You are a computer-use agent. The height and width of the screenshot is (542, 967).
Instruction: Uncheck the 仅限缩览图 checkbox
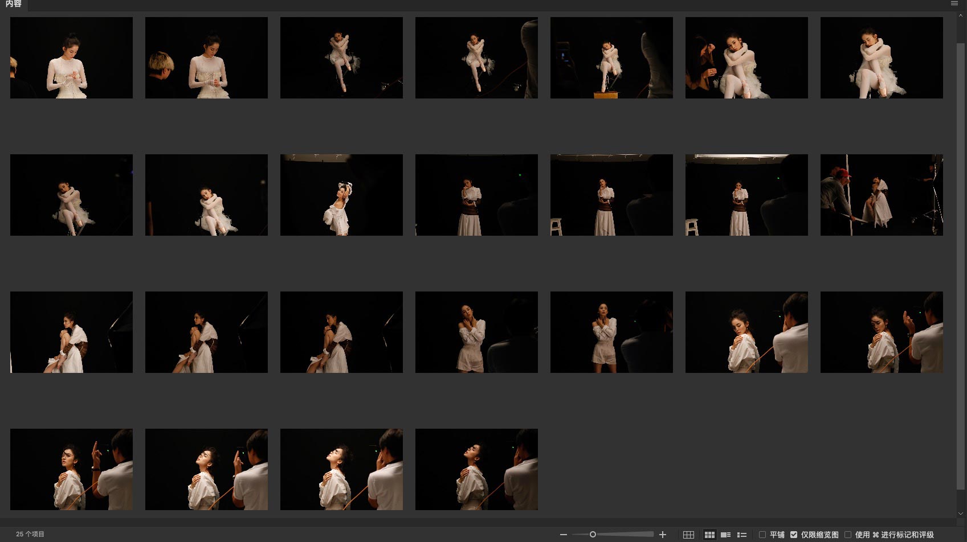(793, 535)
